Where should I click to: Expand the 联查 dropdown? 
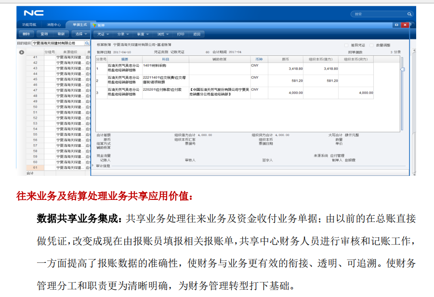[143, 34]
